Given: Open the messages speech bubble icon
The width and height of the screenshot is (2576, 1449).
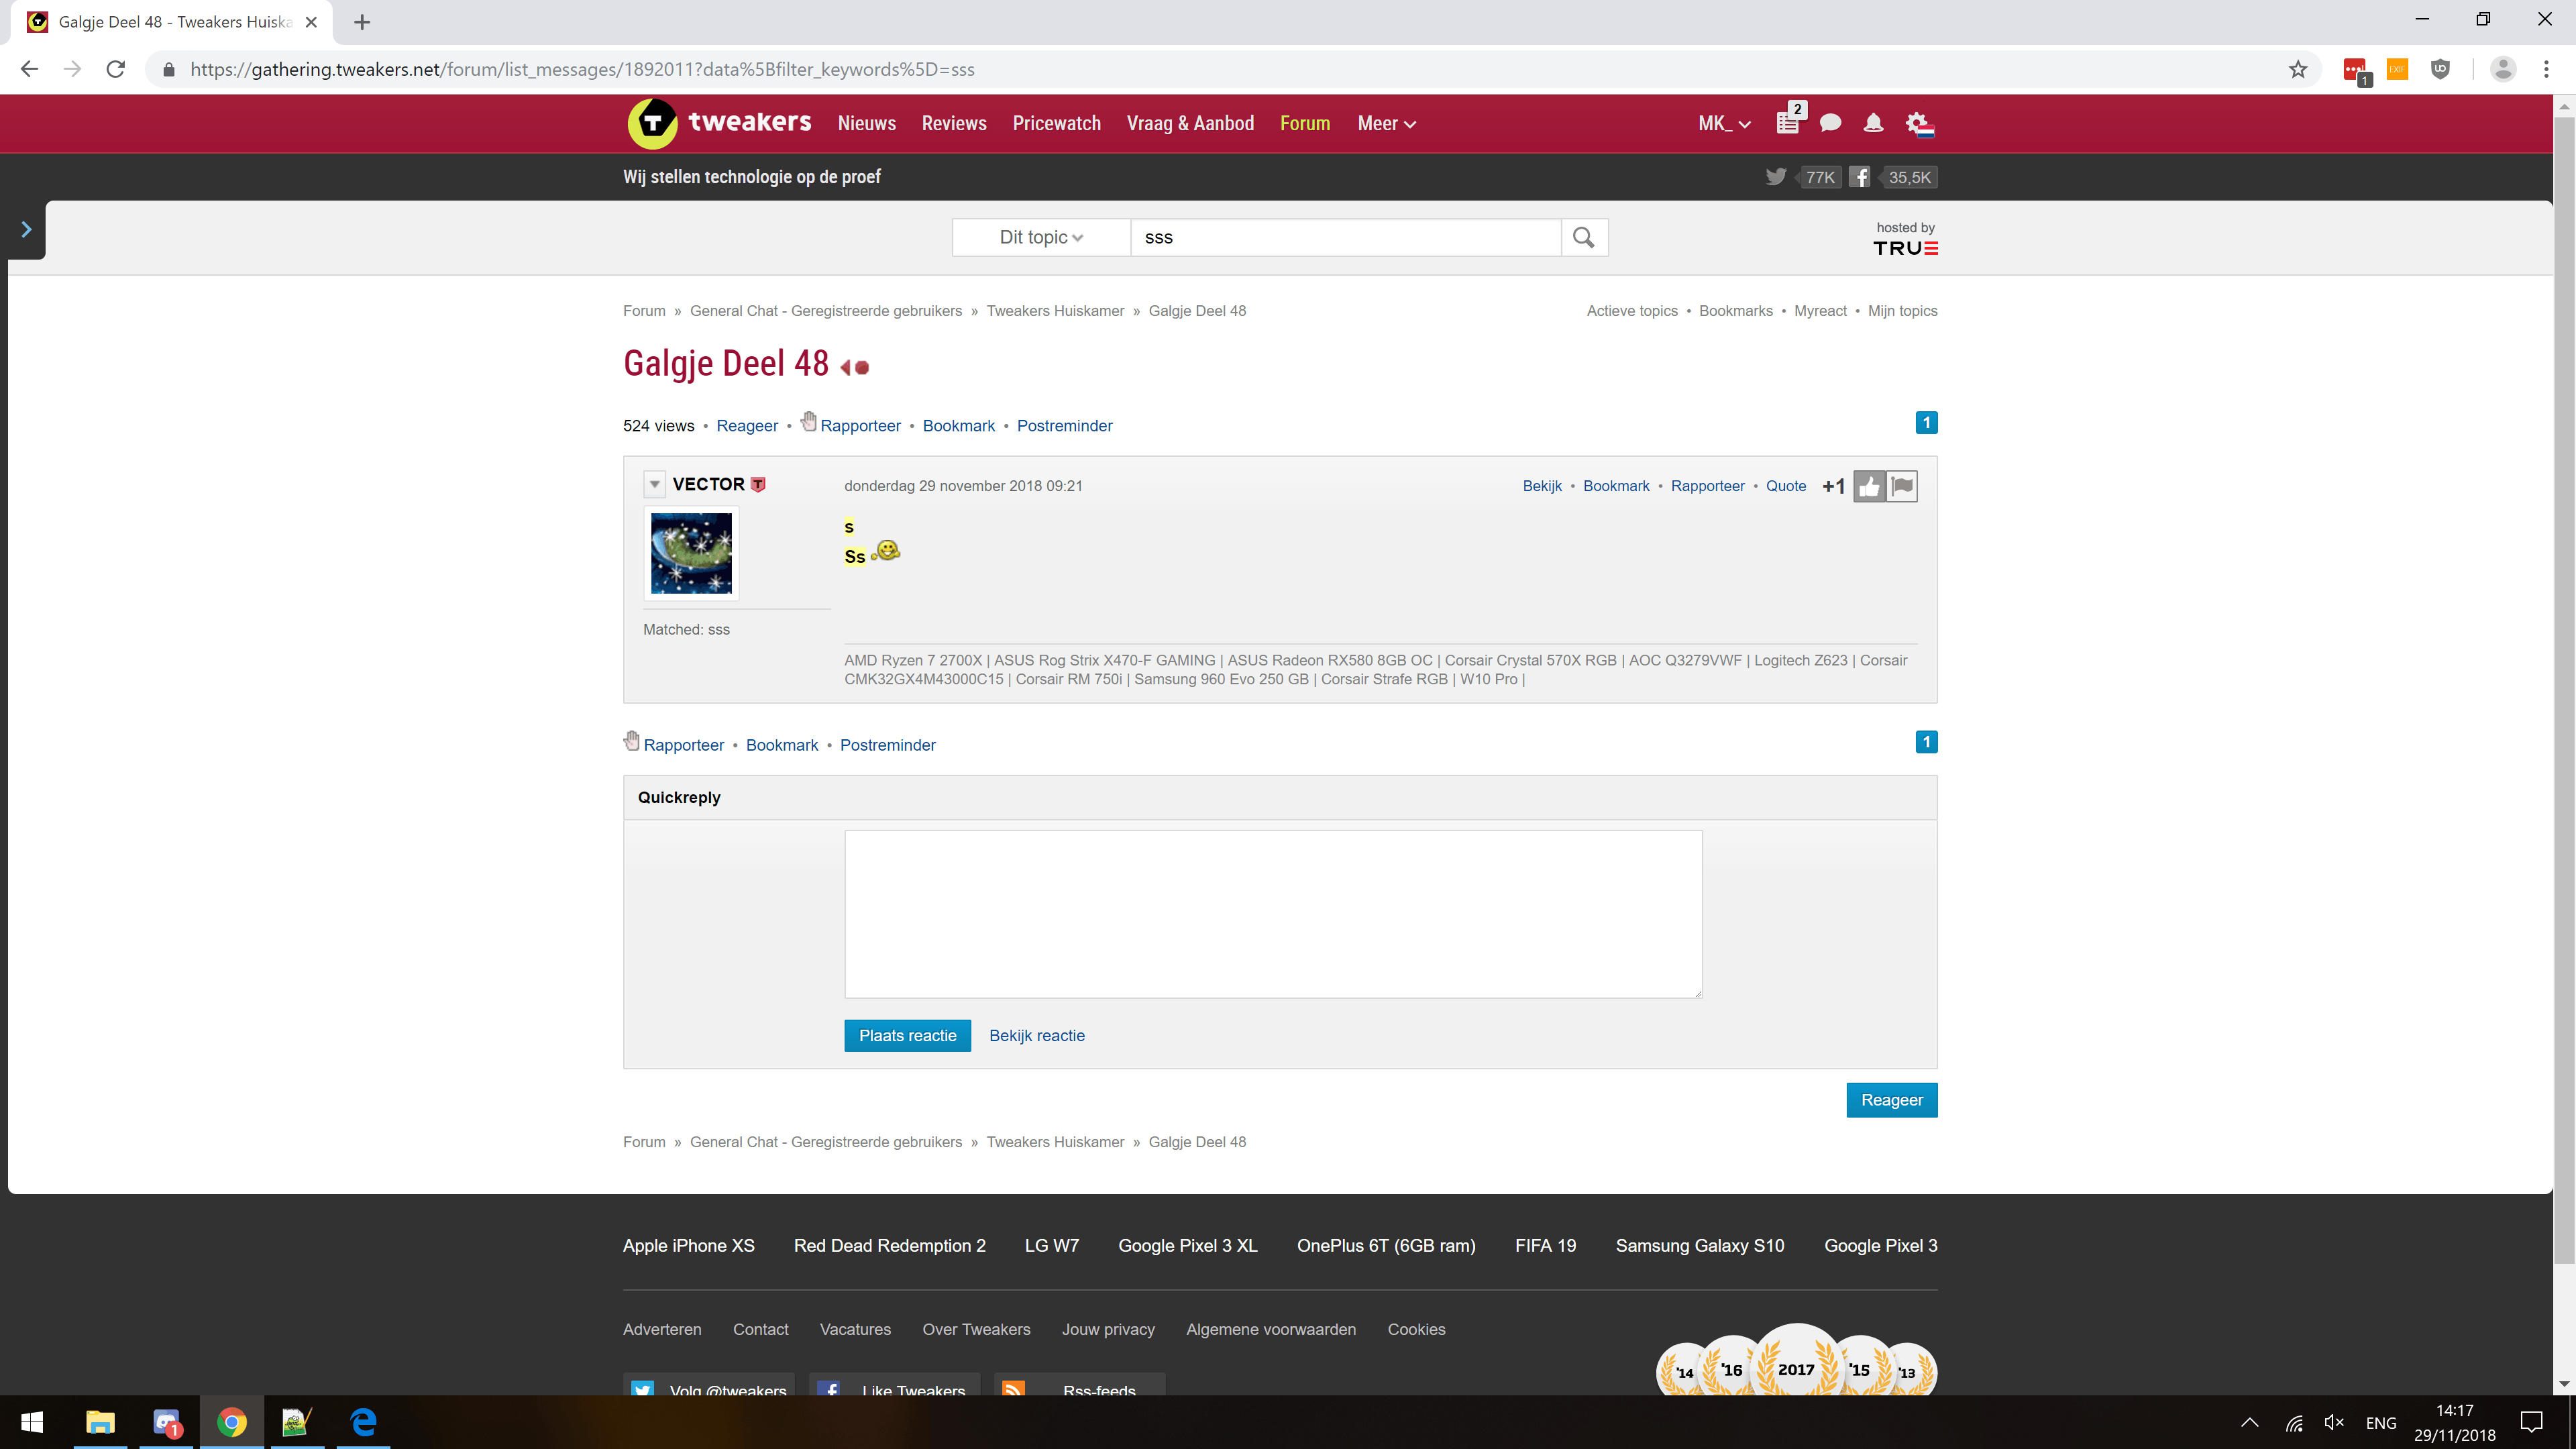Looking at the screenshot, I should tap(1830, 123).
